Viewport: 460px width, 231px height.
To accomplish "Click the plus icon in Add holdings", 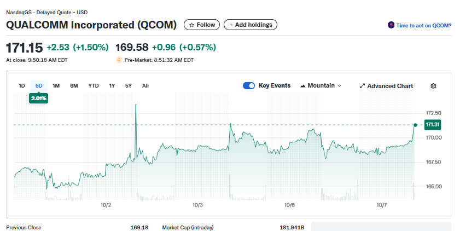I will point(231,25).
